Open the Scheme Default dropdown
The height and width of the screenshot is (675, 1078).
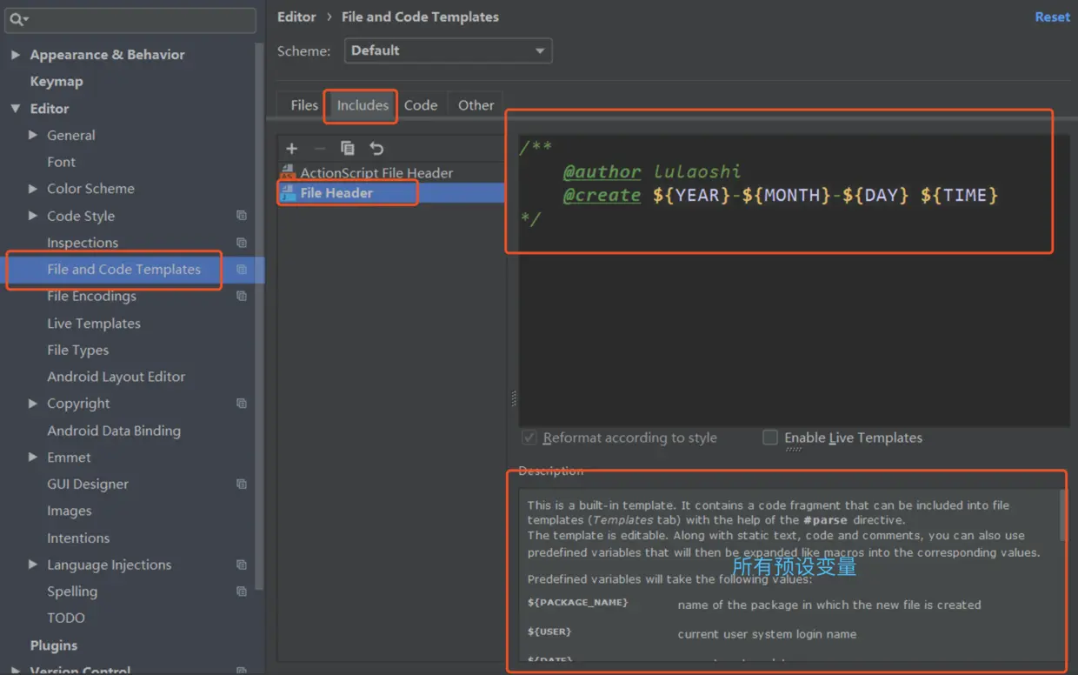click(449, 50)
